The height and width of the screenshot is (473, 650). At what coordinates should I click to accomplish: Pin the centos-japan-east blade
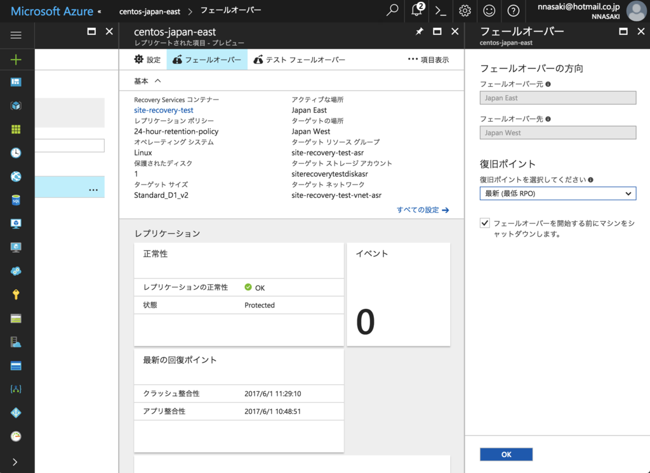coord(420,32)
